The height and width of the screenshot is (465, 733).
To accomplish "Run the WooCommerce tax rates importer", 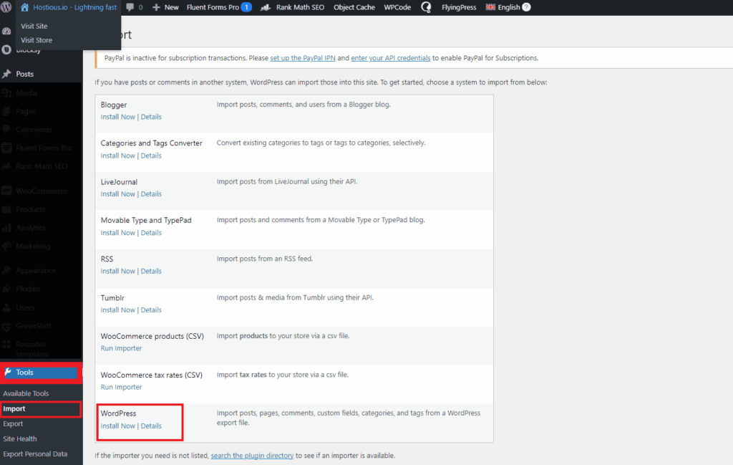I will (121, 387).
